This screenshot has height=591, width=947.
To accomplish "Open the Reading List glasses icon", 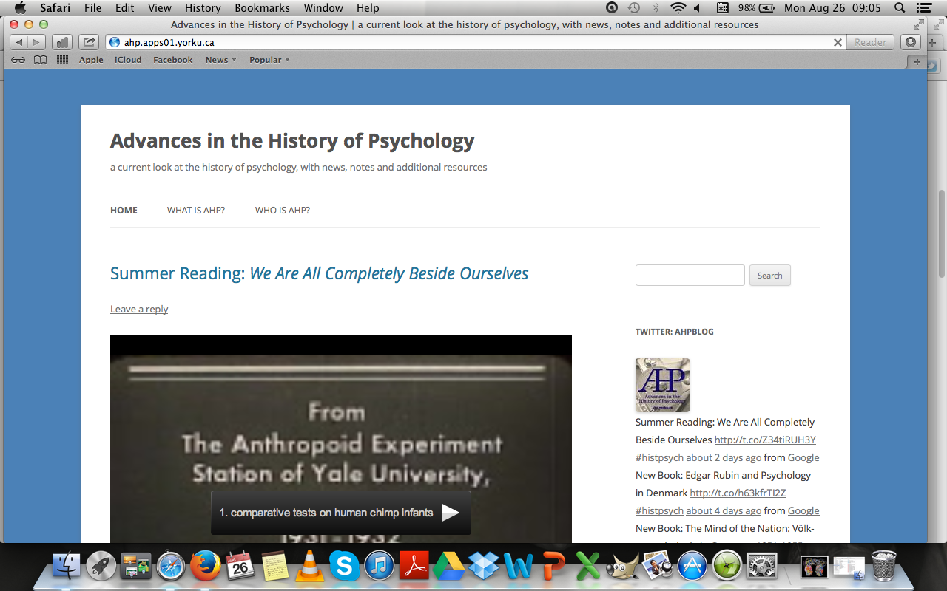I will [18, 60].
